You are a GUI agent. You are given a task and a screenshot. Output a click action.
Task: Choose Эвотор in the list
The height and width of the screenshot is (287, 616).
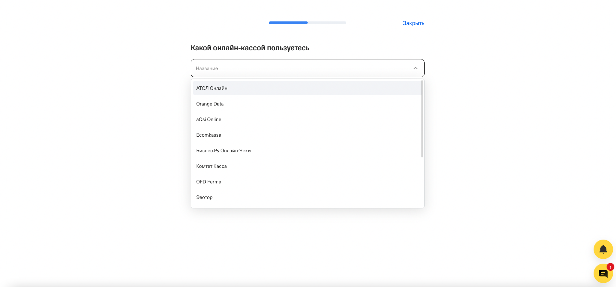coord(204,197)
